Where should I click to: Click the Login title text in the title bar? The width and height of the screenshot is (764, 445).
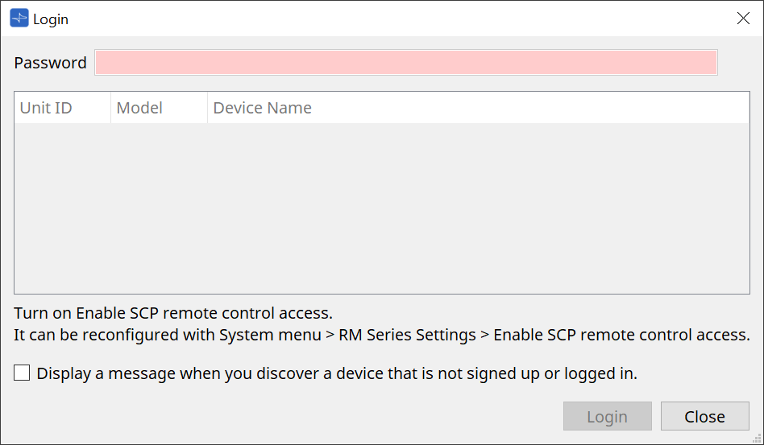click(51, 19)
